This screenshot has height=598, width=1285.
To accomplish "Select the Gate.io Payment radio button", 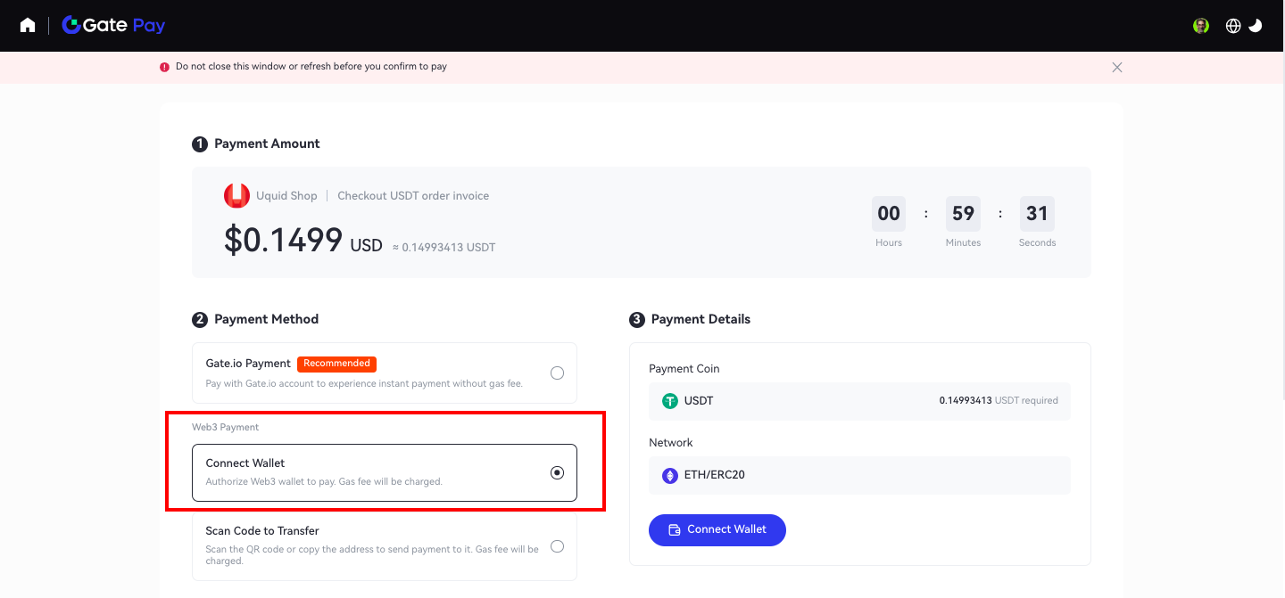I will pos(557,373).
